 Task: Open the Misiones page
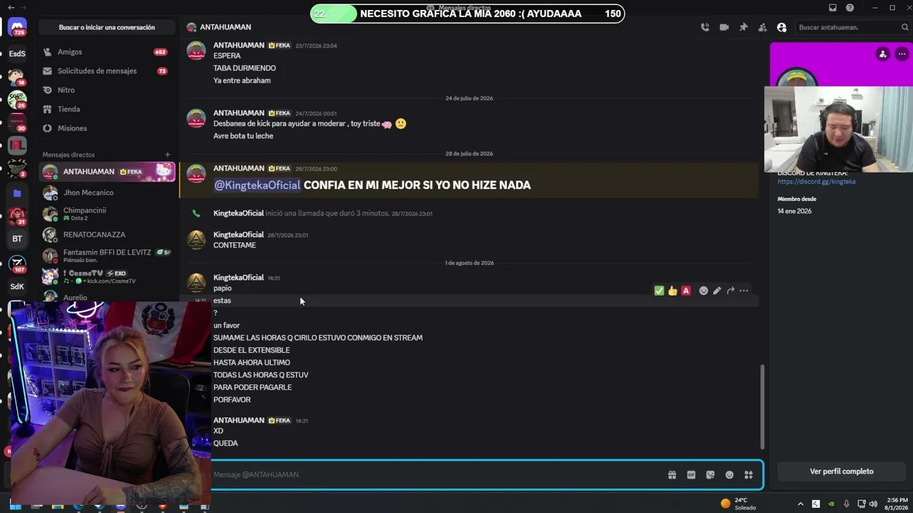(x=107, y=128)
